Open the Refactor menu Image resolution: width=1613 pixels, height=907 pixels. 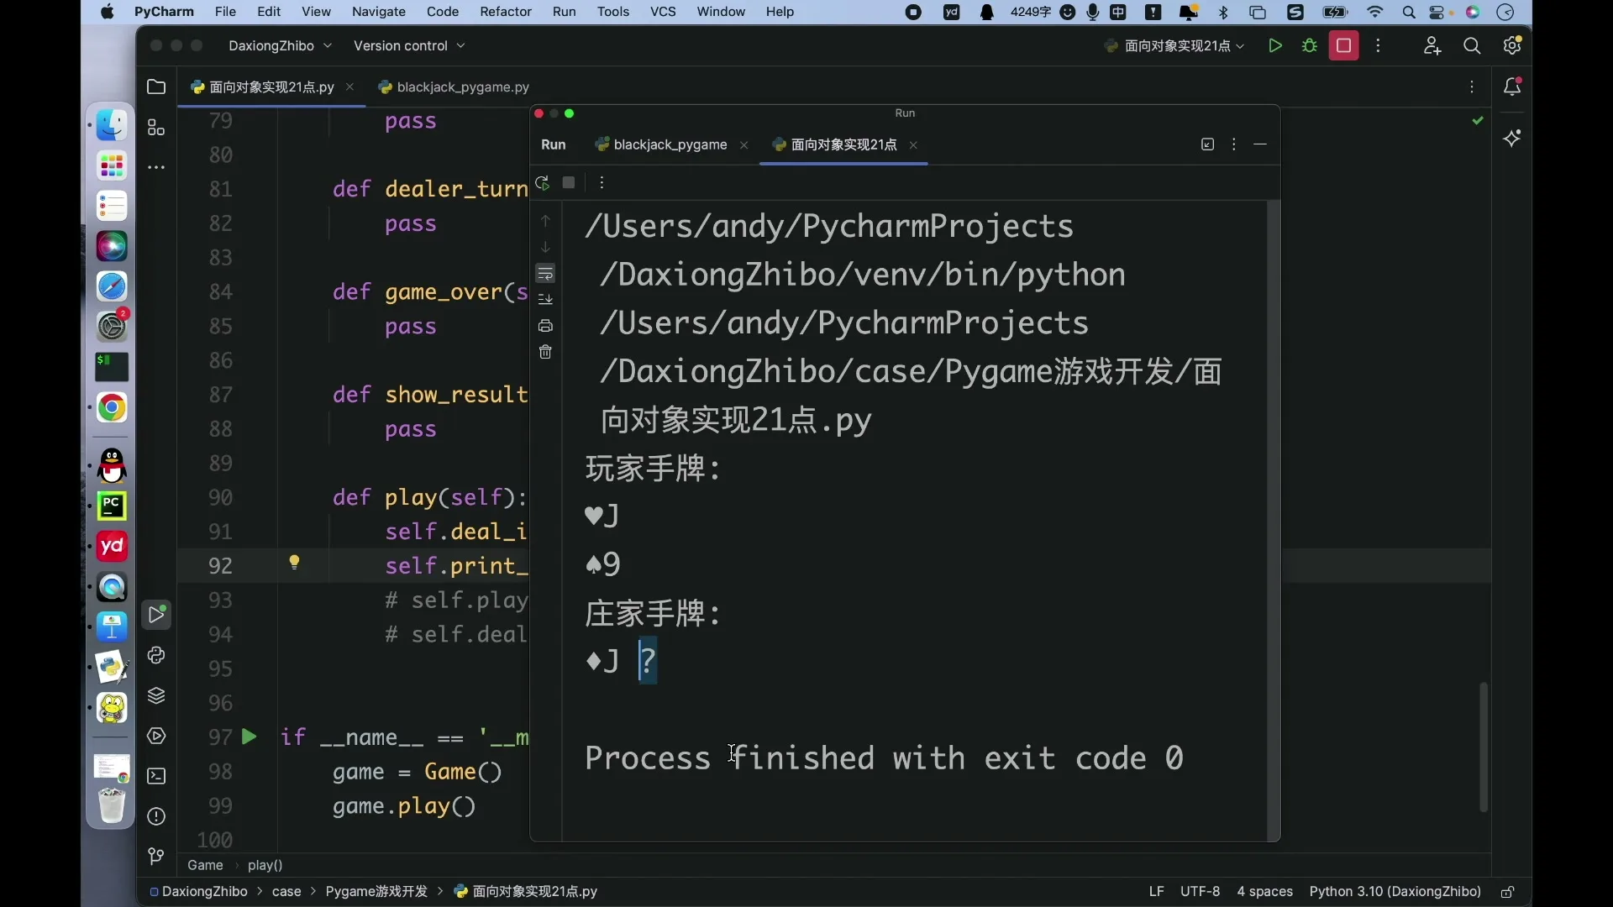(506, 12)
